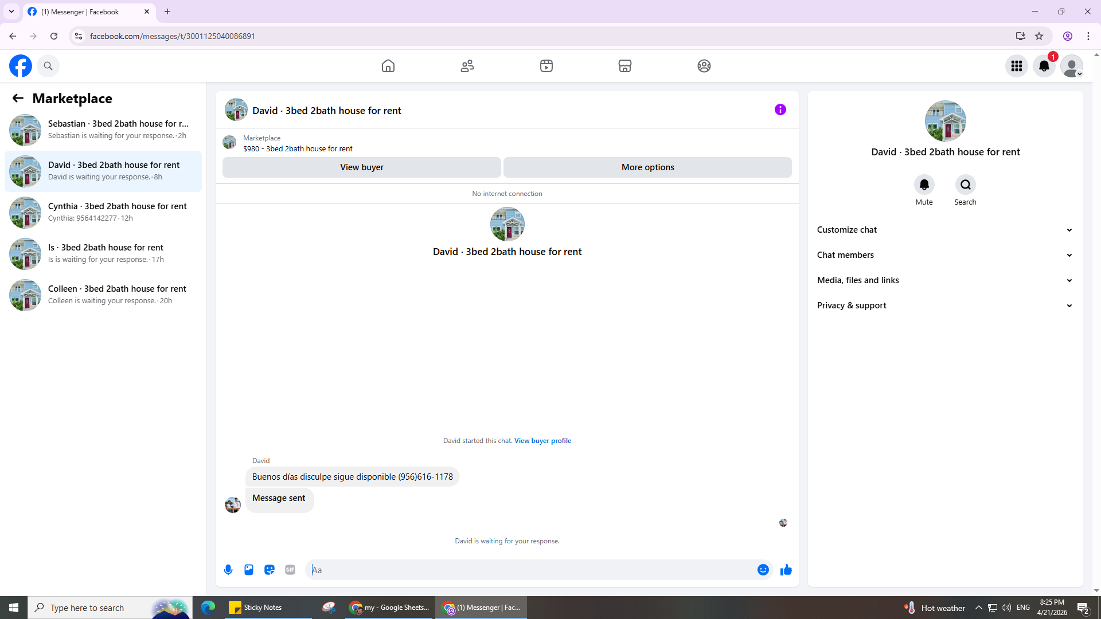Click the address bar URL
The image size is (1101, 619).
point(173,36)
